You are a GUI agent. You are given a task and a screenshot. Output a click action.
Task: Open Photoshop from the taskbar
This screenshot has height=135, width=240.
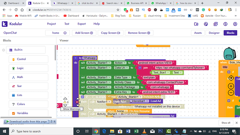tap(160, 131)
